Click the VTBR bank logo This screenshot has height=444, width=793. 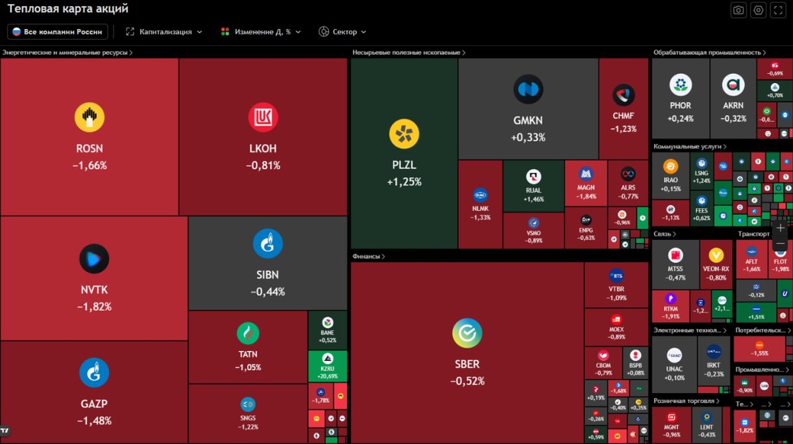(617, 276)
